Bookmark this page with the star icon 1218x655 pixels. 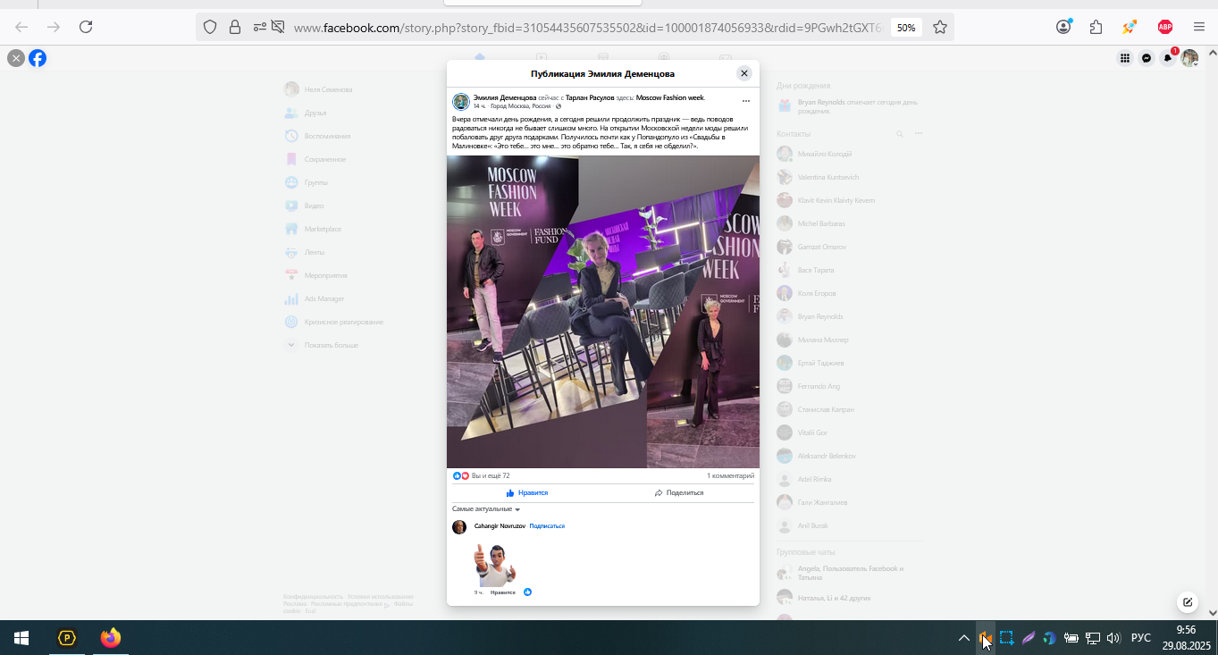(x=940, y=27)
